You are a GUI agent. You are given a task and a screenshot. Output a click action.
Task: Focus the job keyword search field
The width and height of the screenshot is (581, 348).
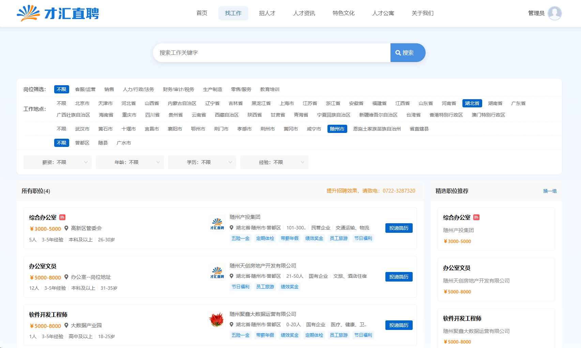pyautogui.click(x=272, y=53)
